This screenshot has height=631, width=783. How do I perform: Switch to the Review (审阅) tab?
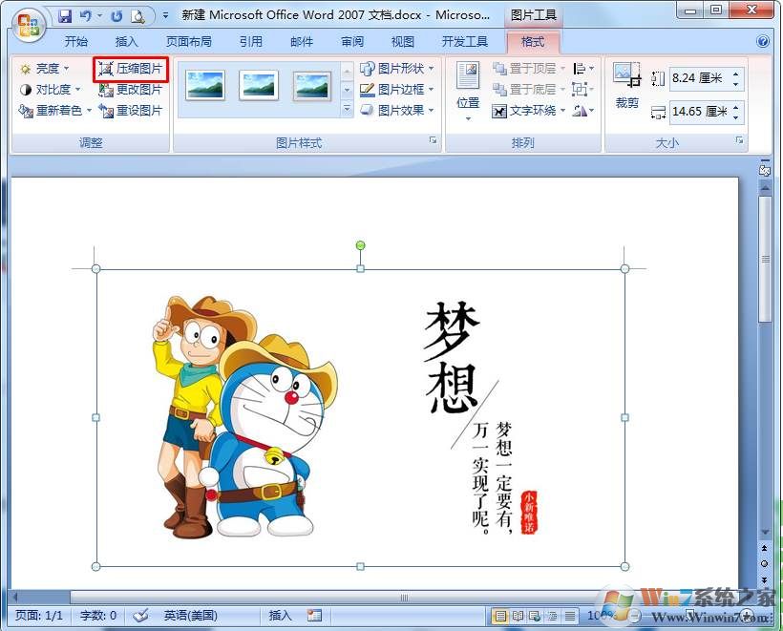[x=351, y=42]
